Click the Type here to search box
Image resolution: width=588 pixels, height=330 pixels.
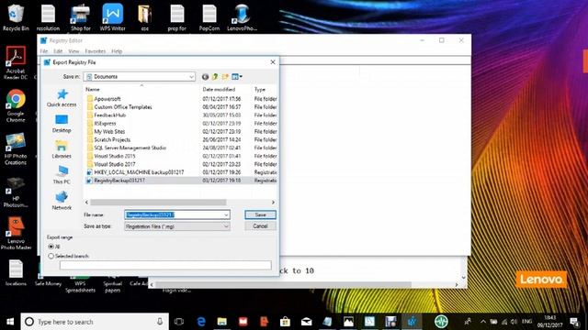pos(95,322)
